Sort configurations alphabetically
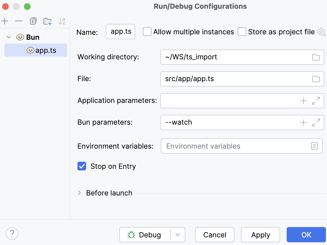The height and width of the screenshot is (245, 327). (x=62, y=21)
